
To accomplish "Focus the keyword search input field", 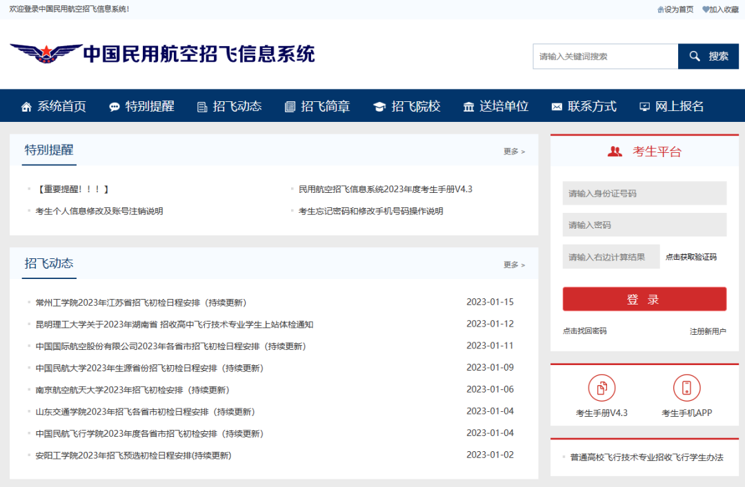I will [606, 56].
